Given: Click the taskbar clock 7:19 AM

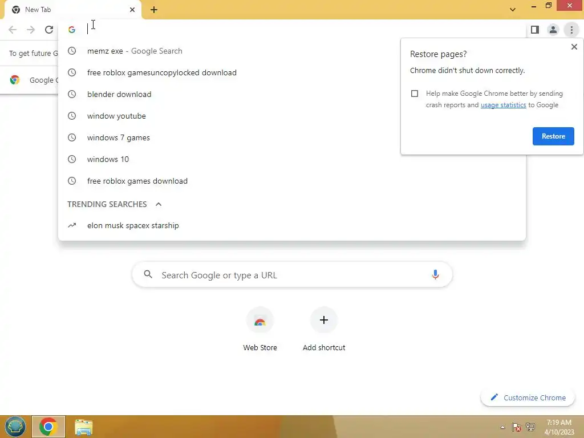Looking at the screenshot, I should (x=559, y=427).
